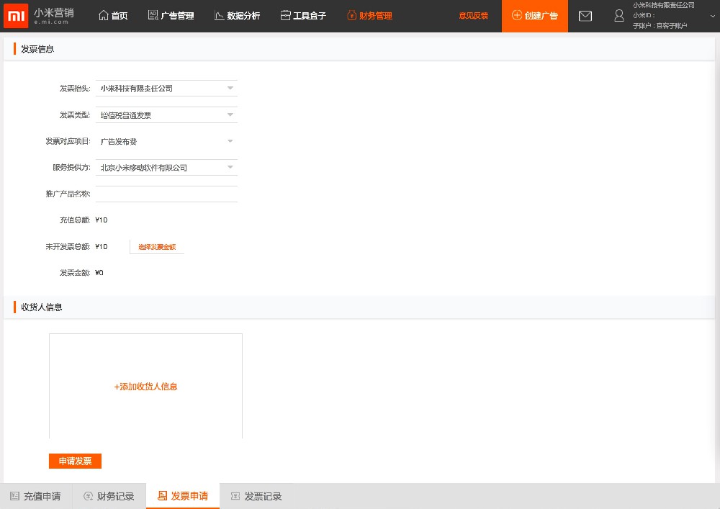The image size is (720, 509).
Task: Open 广告管理 navigation menu
Action: [171, 16]
